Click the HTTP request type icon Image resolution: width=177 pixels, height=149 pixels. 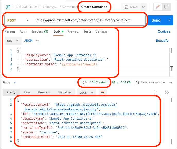8,7
